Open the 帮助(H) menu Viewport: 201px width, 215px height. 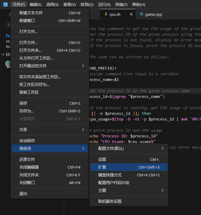(139, 4)
